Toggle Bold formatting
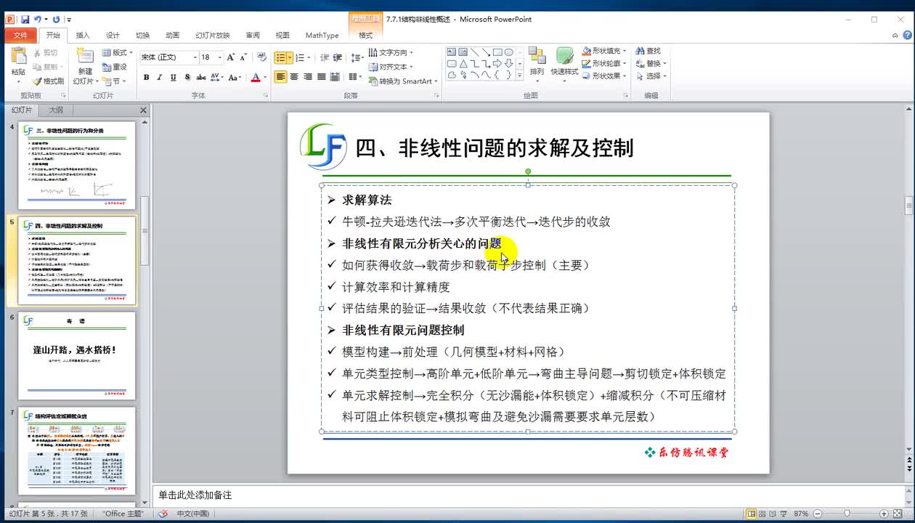The image size is (915, 523). point(146,77)
